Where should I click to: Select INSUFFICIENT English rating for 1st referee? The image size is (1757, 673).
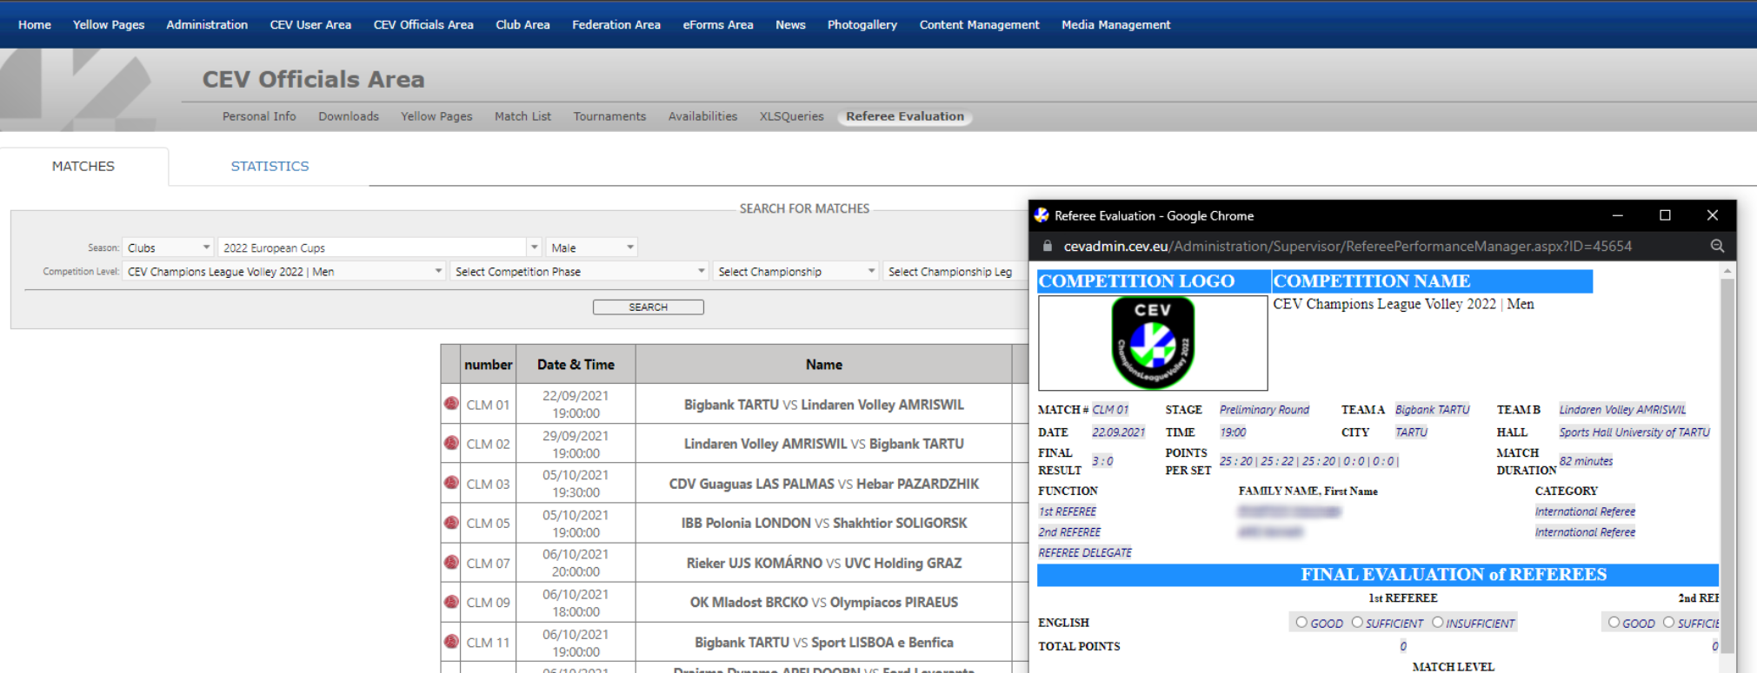point(1438,622)
